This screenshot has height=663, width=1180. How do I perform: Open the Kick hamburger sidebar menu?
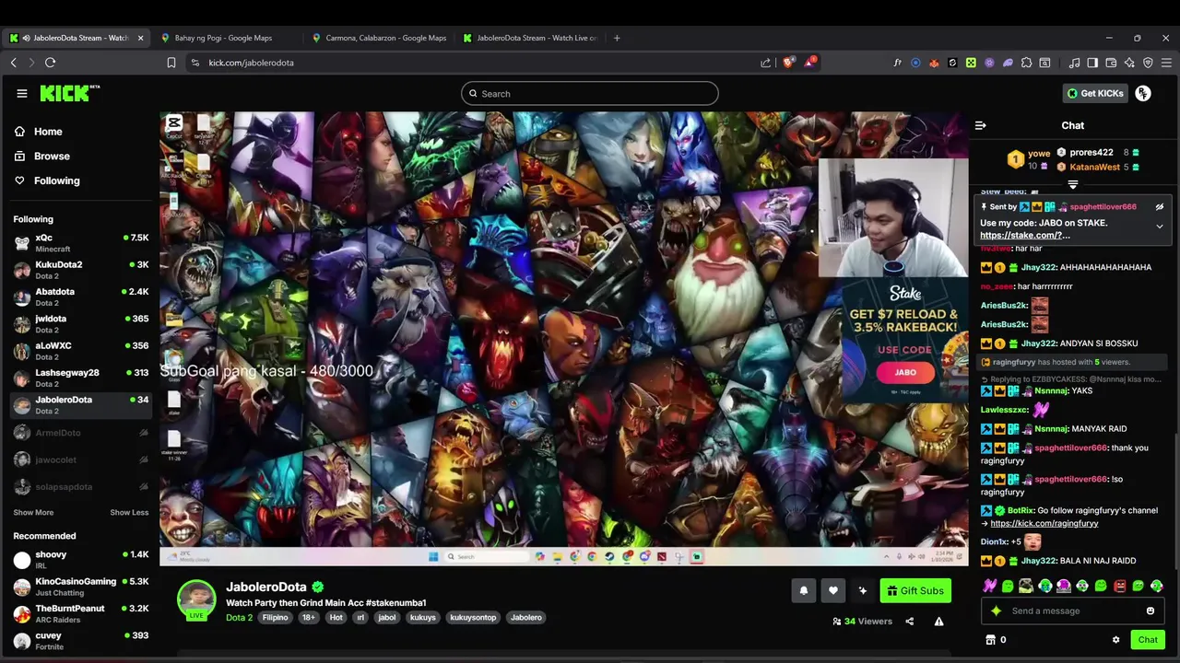tap(22, 93)
